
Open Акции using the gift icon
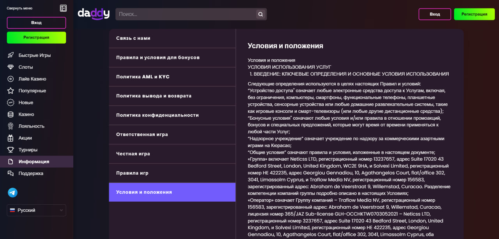point(10,138)
